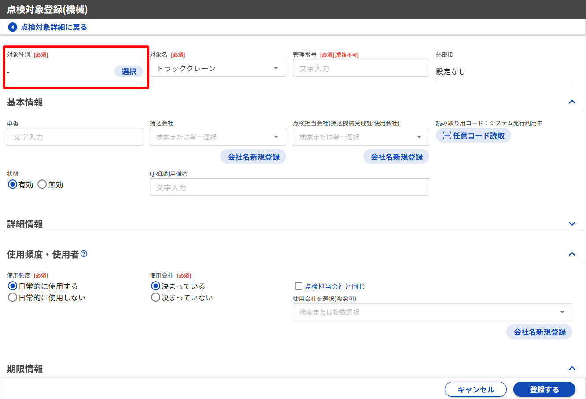The image size is (586, 399).
Task: Check the 点検担当会社と同じ checkbox
Action: 299,286
